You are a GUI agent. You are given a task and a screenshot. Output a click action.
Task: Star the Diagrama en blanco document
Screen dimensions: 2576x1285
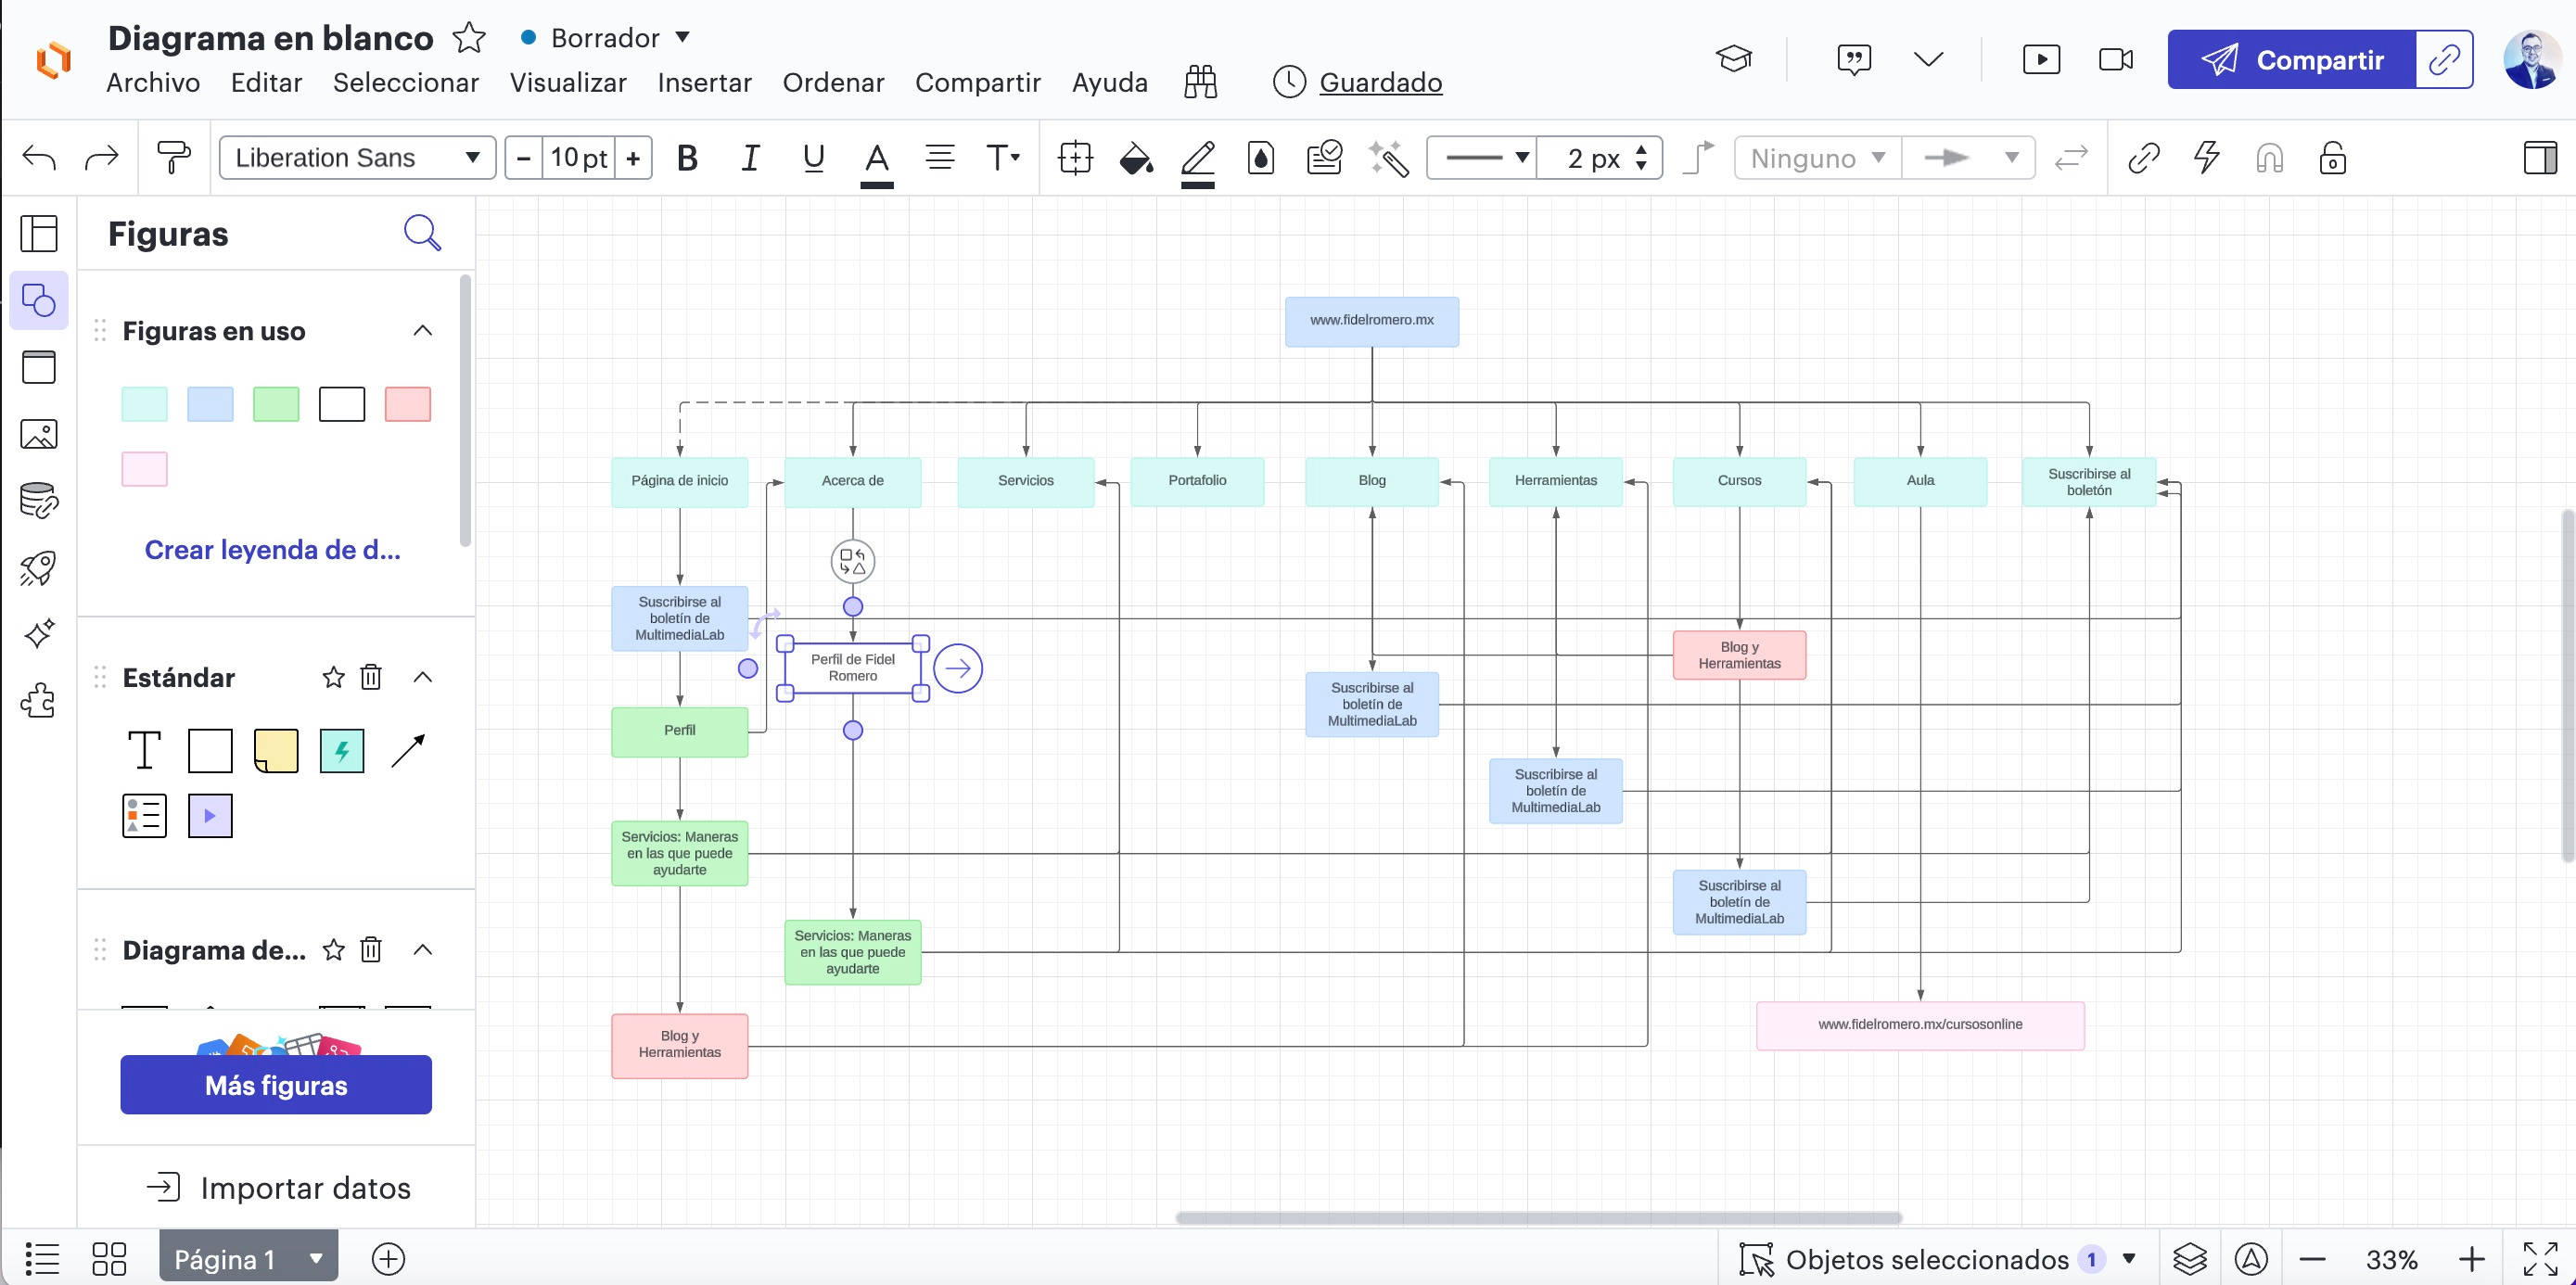(468, 38)
